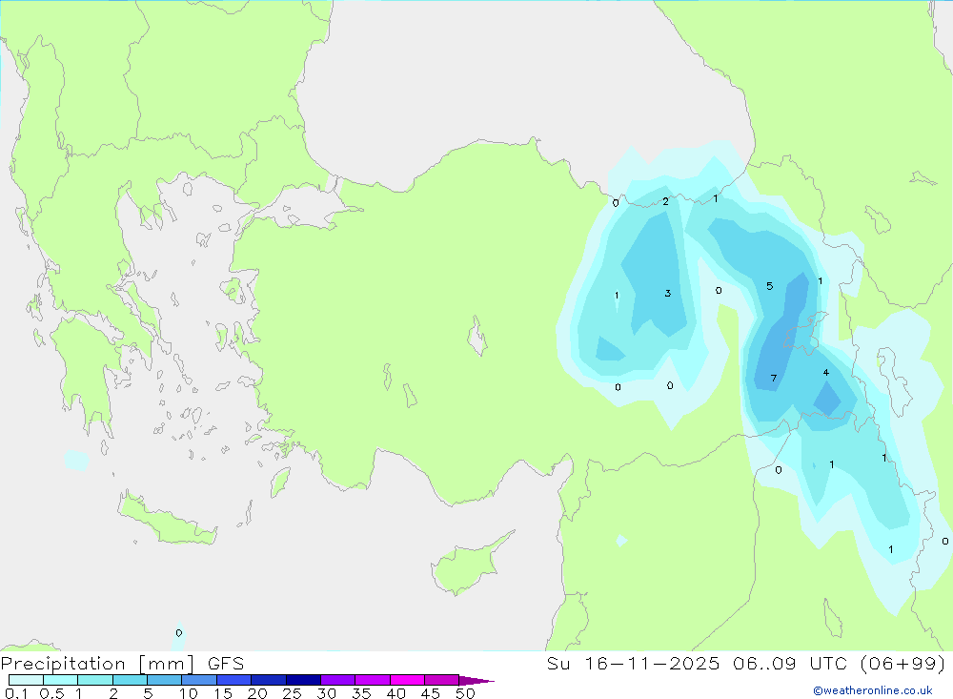The image size is (953, 699).
Task: Click the 0.1–0.5 mm legend color swatch
Action: point(26,680)
